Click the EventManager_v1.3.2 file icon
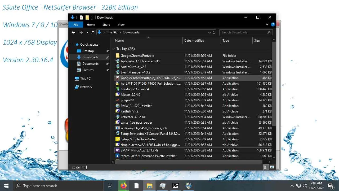The height and width of the screenshot is (191, 339). point(118,72)
